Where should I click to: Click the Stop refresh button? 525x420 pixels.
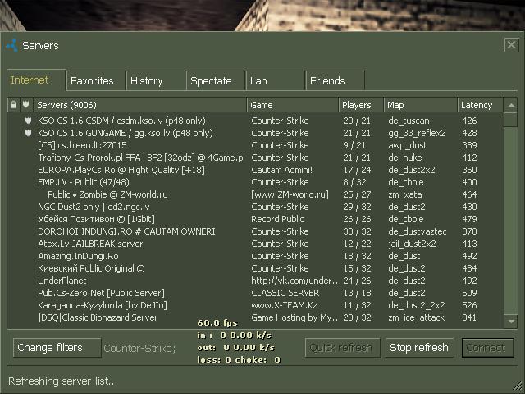pos(419,348)
